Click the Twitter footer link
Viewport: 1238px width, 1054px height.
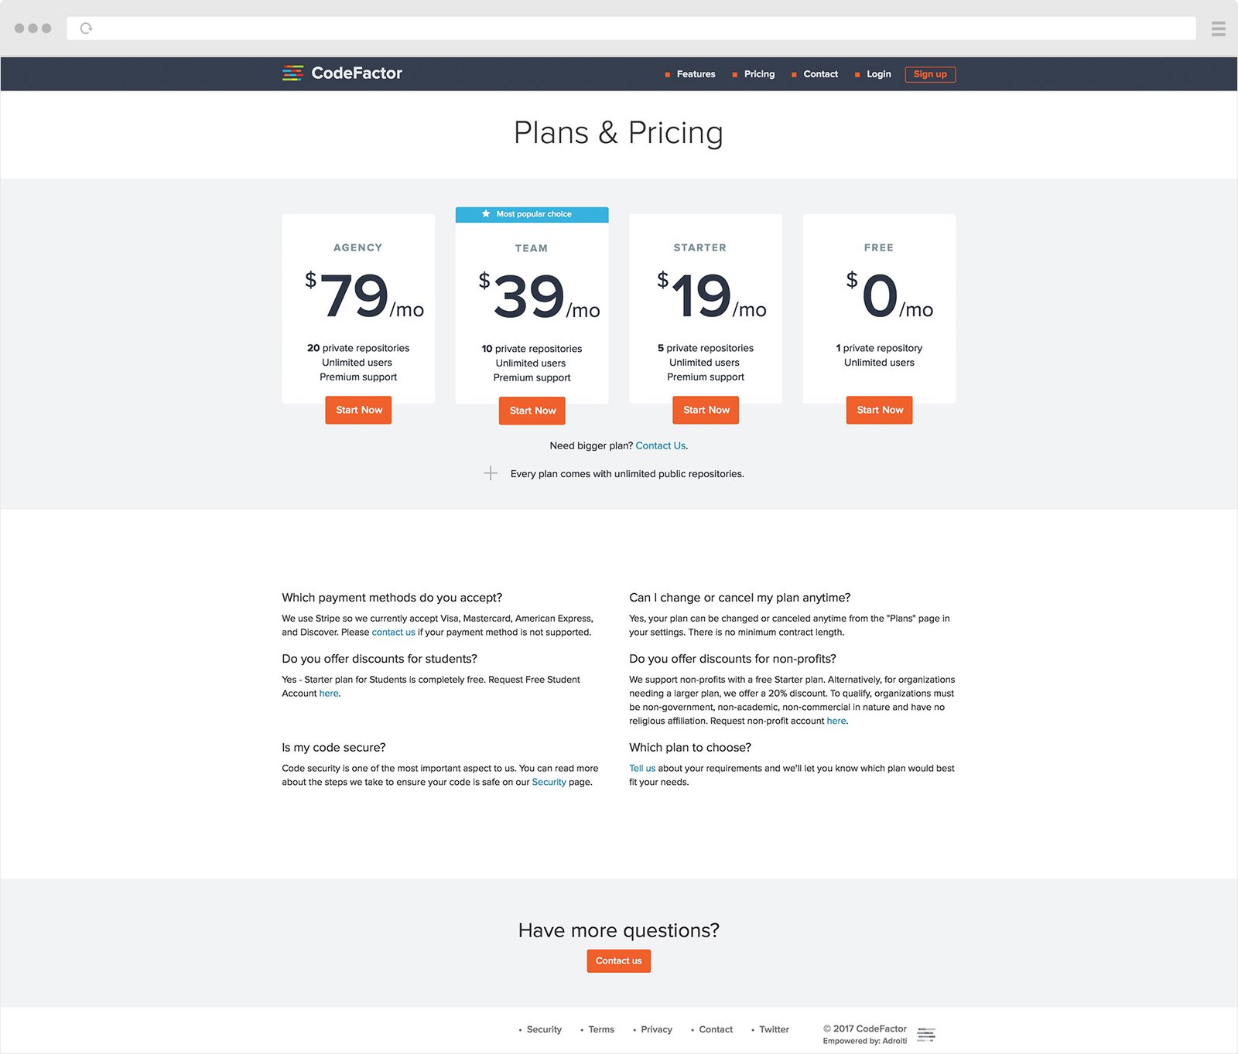click(x=774, y=1030)
